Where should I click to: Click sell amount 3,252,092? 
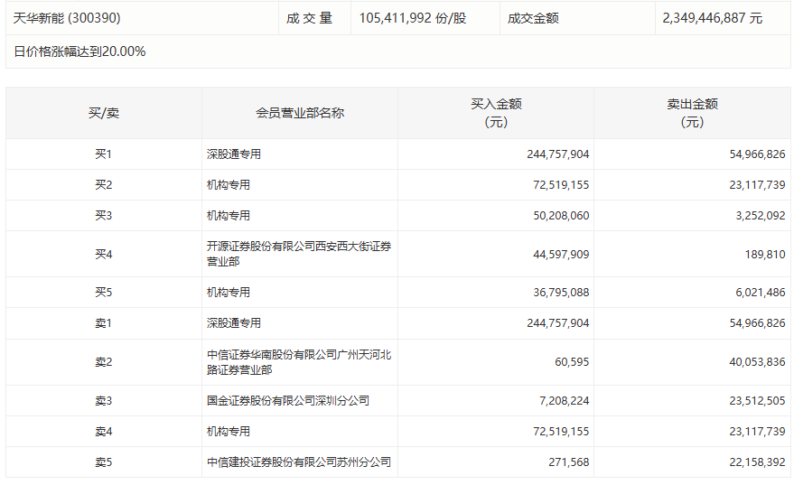click(760, 216)
